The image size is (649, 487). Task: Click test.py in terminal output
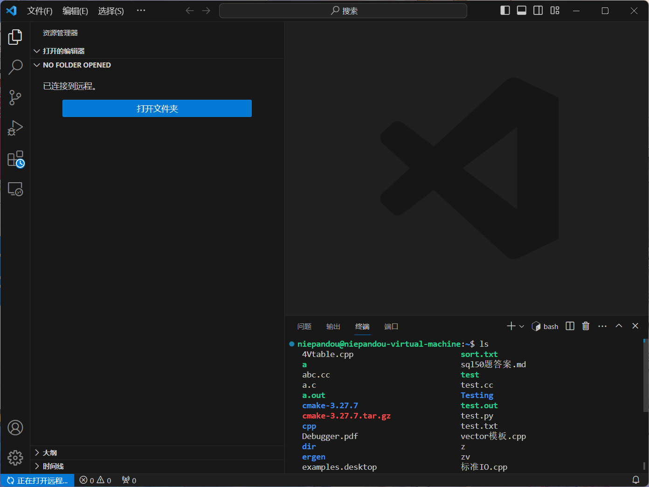point(477,416)
